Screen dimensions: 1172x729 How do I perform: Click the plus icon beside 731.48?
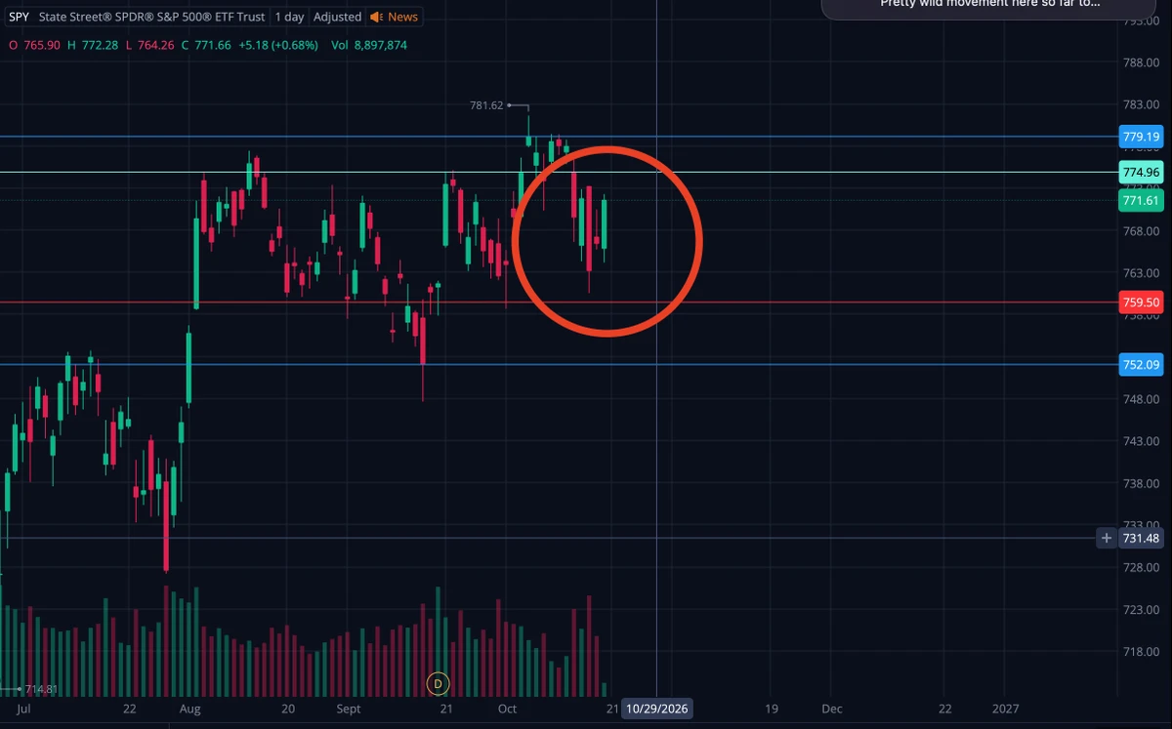point(1106,538)
